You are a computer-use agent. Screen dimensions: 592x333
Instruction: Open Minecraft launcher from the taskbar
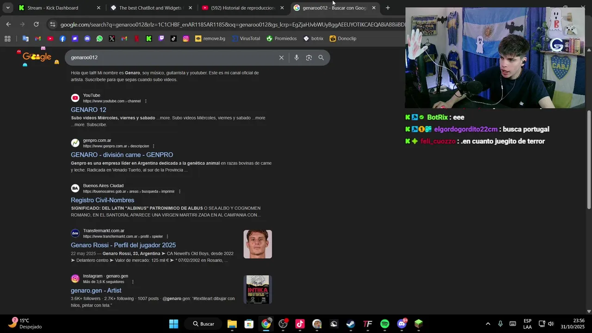[419, 324]
